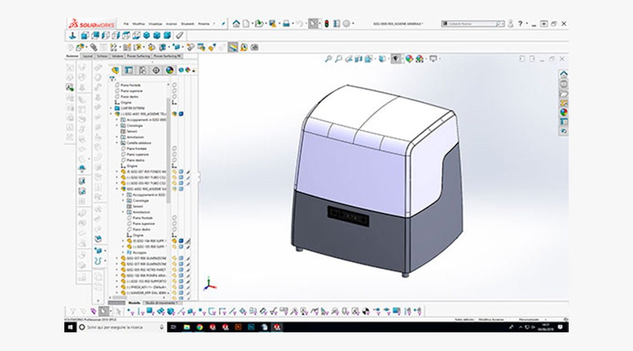Activate the Select cursor tool in top toolbar
This screenshot has width=633, height=351.
click(313, 24)
